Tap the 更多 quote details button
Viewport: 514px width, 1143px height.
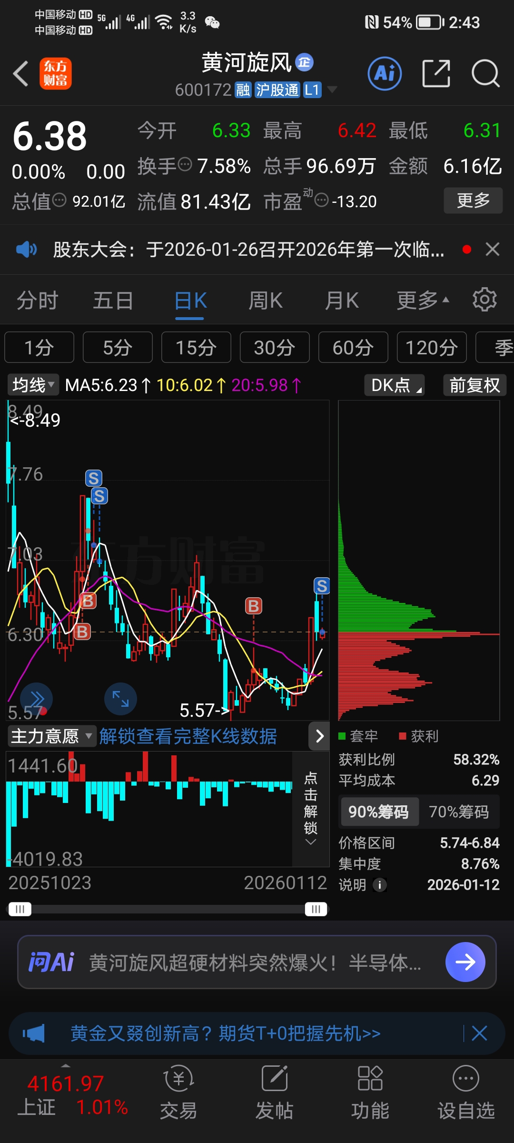[x=473, y=200]
